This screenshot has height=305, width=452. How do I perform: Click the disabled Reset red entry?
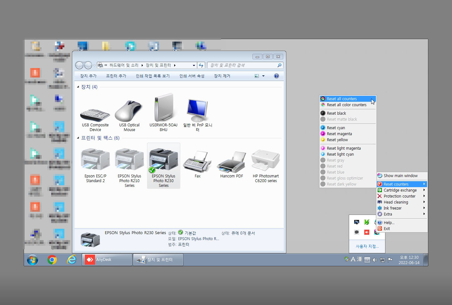click(x=348, y=166)
